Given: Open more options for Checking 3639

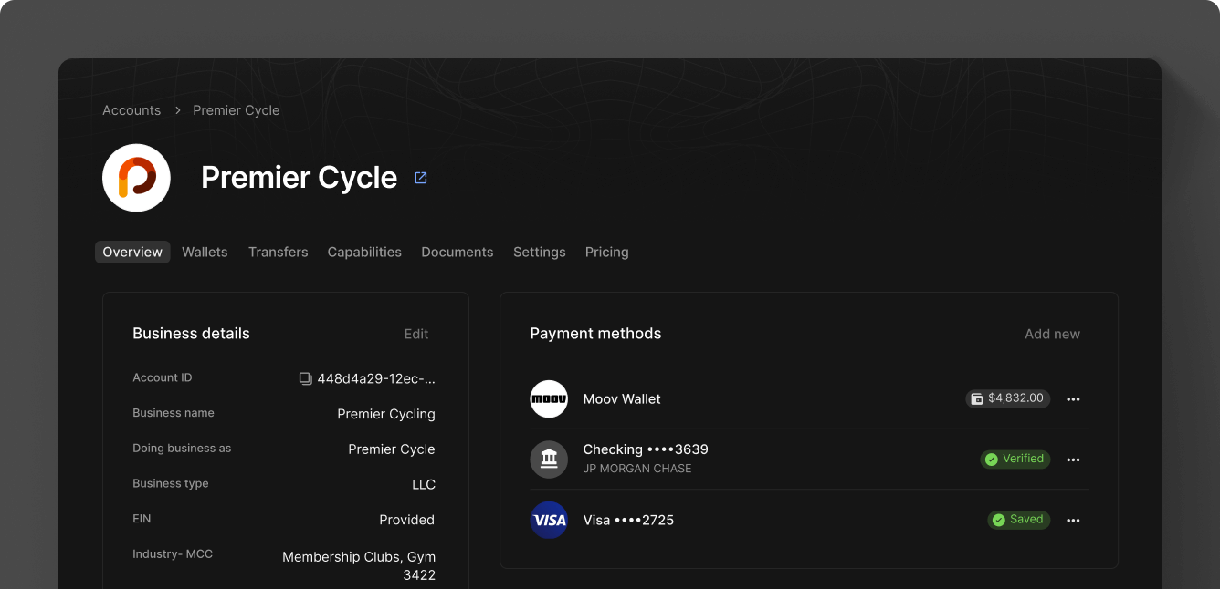Looking at the screenshot, I should click(x=1073, y=460).
